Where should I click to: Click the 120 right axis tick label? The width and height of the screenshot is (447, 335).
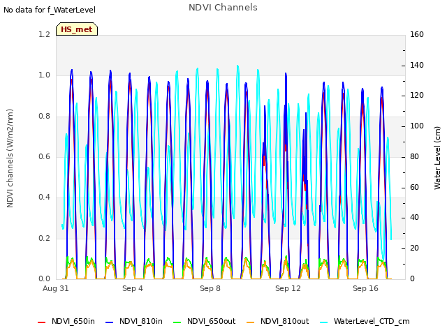(417, 96)
